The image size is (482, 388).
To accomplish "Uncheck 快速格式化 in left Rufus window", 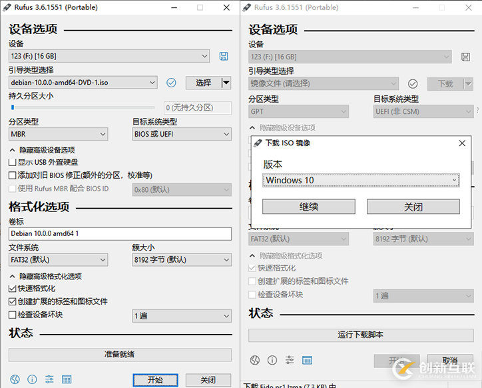I will (x=12, y=289).
